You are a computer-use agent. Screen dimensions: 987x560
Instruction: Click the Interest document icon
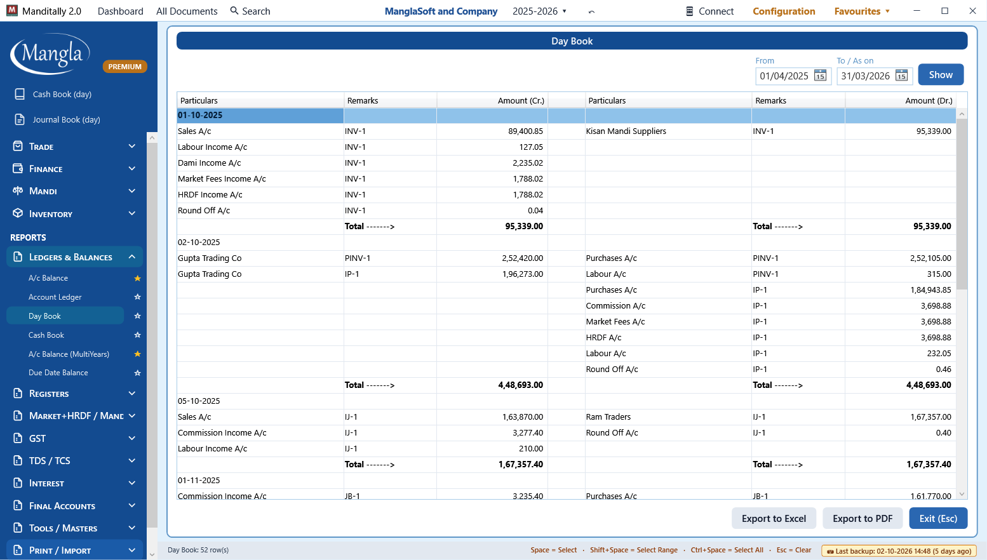point(18,483)
